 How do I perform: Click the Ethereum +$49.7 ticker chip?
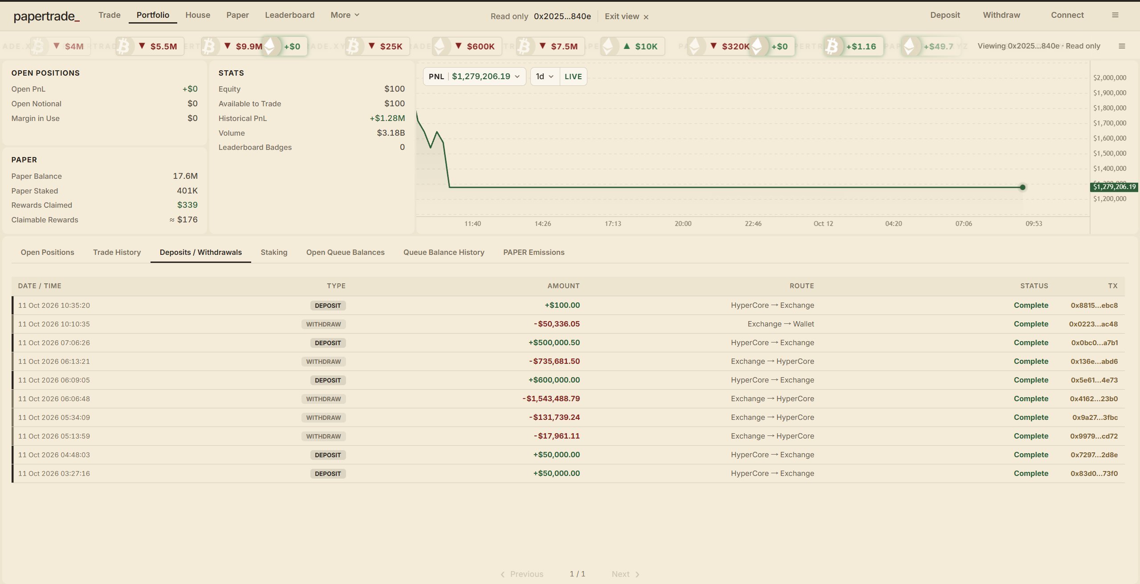[931, 46]
